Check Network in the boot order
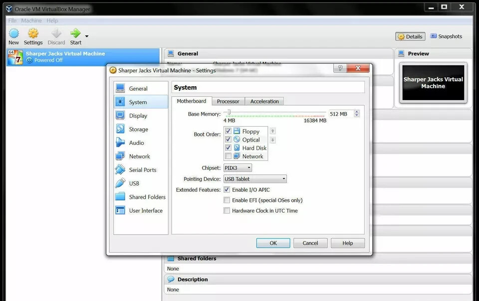 [x=228, y=156]
